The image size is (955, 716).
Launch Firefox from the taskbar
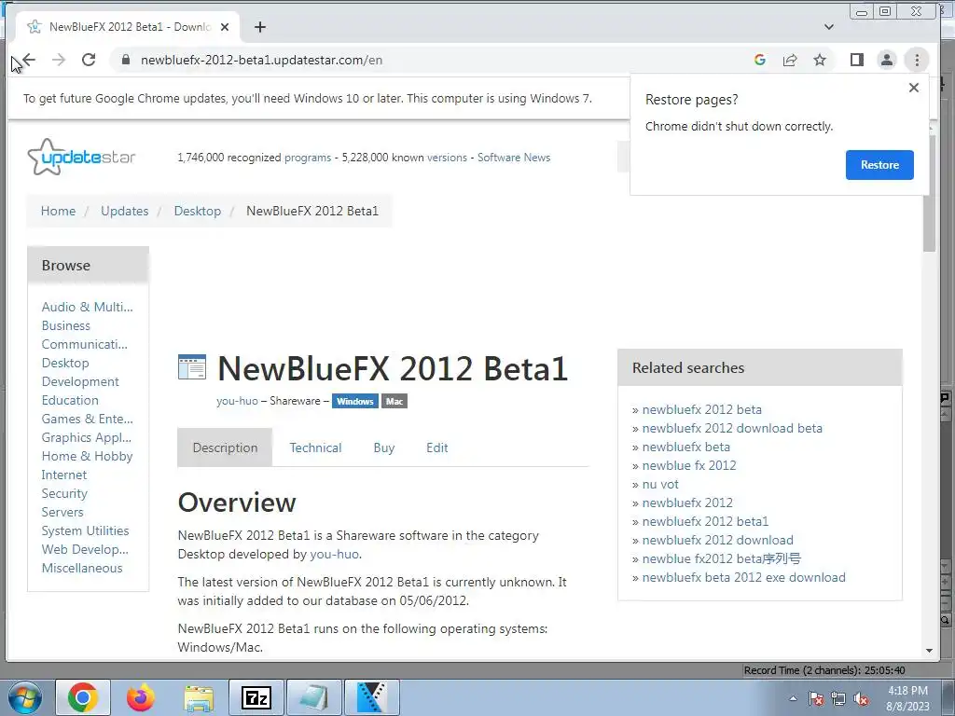tap(141, 697)
